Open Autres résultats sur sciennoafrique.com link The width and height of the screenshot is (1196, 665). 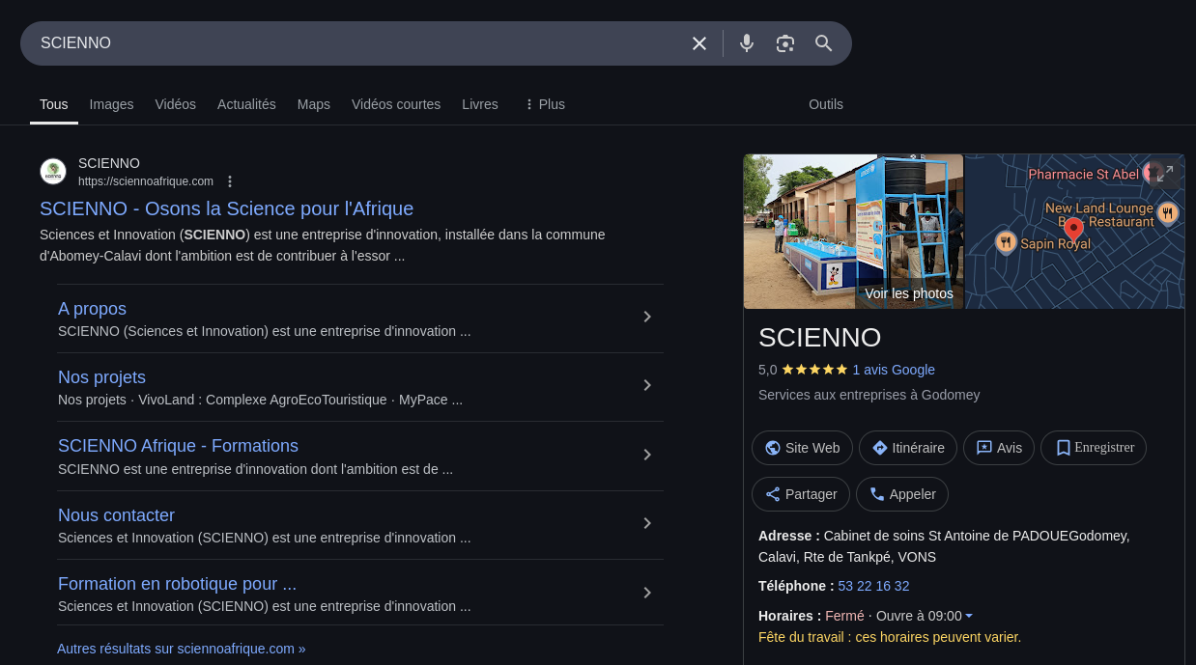click(182, 649)
